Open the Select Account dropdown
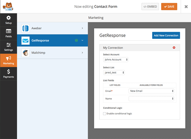The image size is (191, 139). (116, 59)
